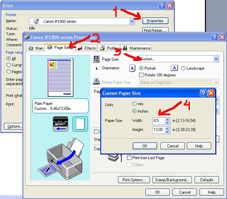Enable Print from Last Page checkbox
This screenshot has width=227, height=199.
pyautogui.click(x=129, y=158)
